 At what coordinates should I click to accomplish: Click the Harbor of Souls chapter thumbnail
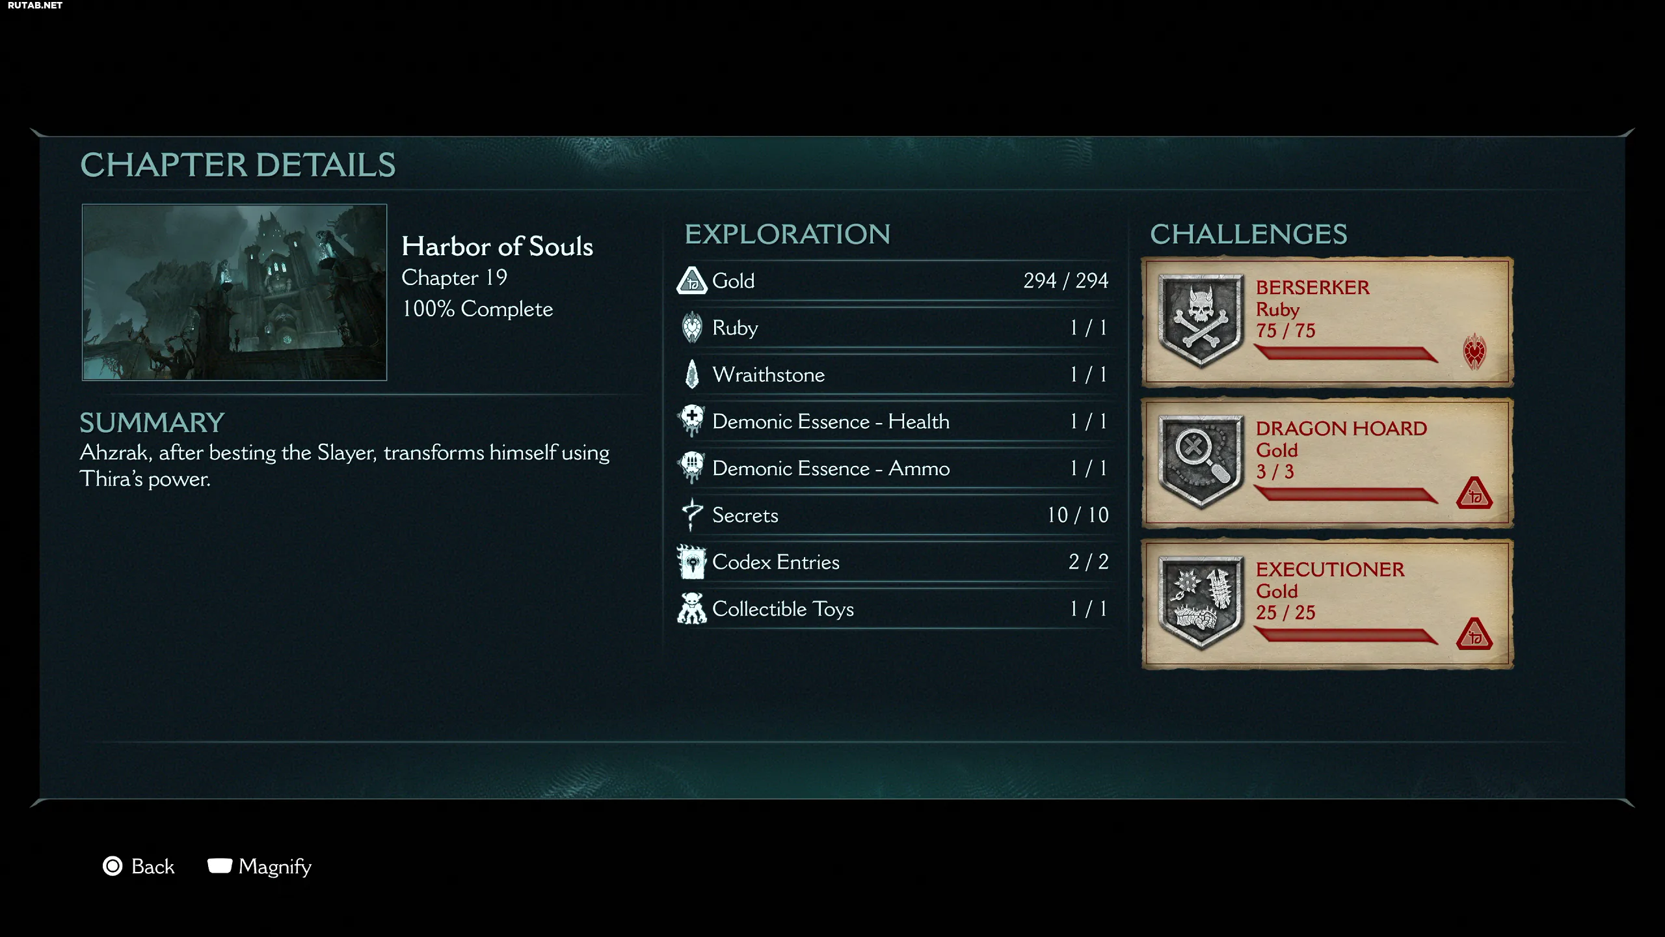(234, 292)
